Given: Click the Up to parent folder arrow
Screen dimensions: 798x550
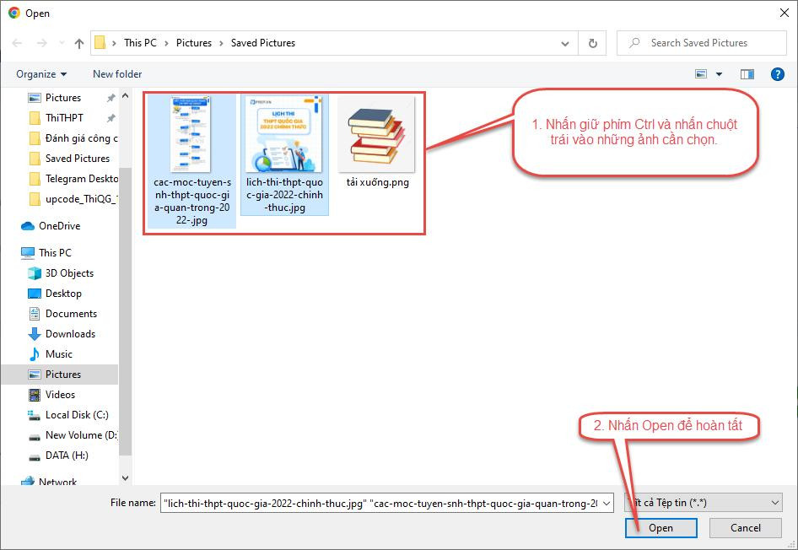Looking at the screenshot, I should (x=79, y=43).
